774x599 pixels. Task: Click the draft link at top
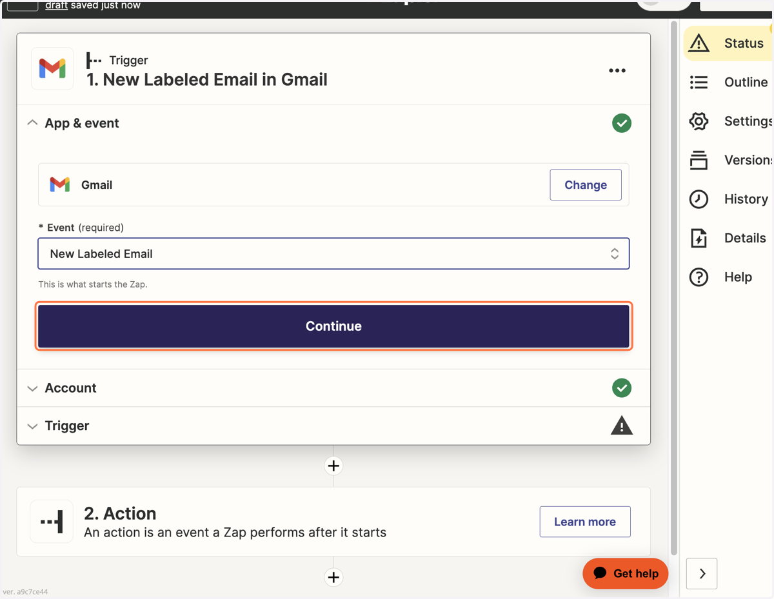point(57,5)
